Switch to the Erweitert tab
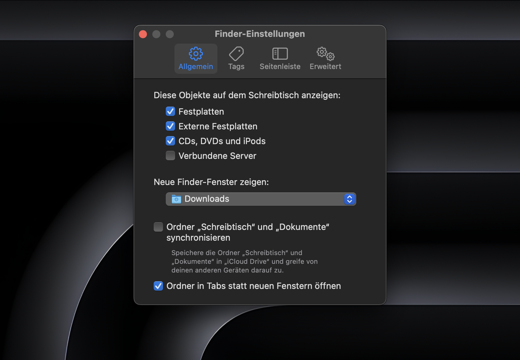The image size is (520, 360). [324, 59]
